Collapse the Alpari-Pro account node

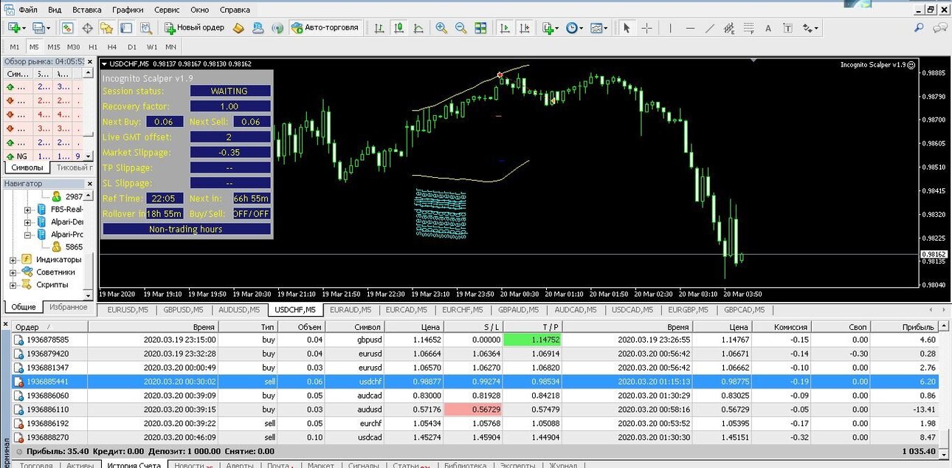coord(27,235)
